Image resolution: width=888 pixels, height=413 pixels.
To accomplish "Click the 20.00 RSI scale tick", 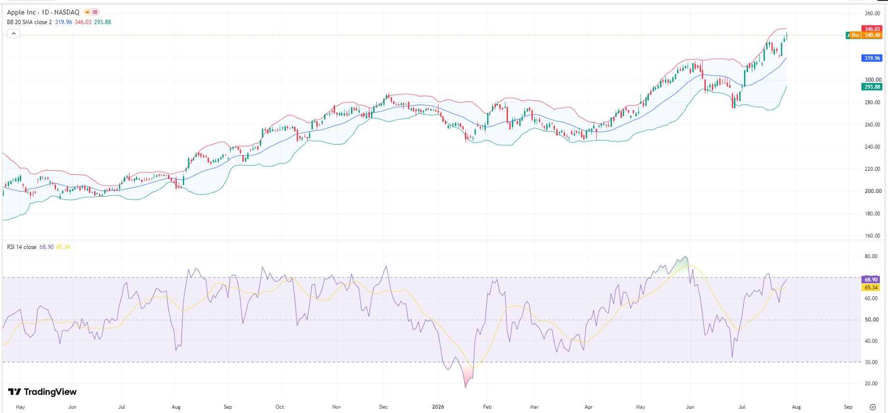I will (871, 384).
